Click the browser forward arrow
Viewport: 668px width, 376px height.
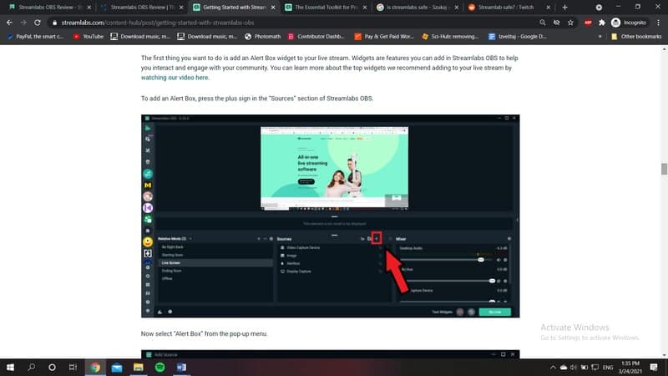coord(23,23)
